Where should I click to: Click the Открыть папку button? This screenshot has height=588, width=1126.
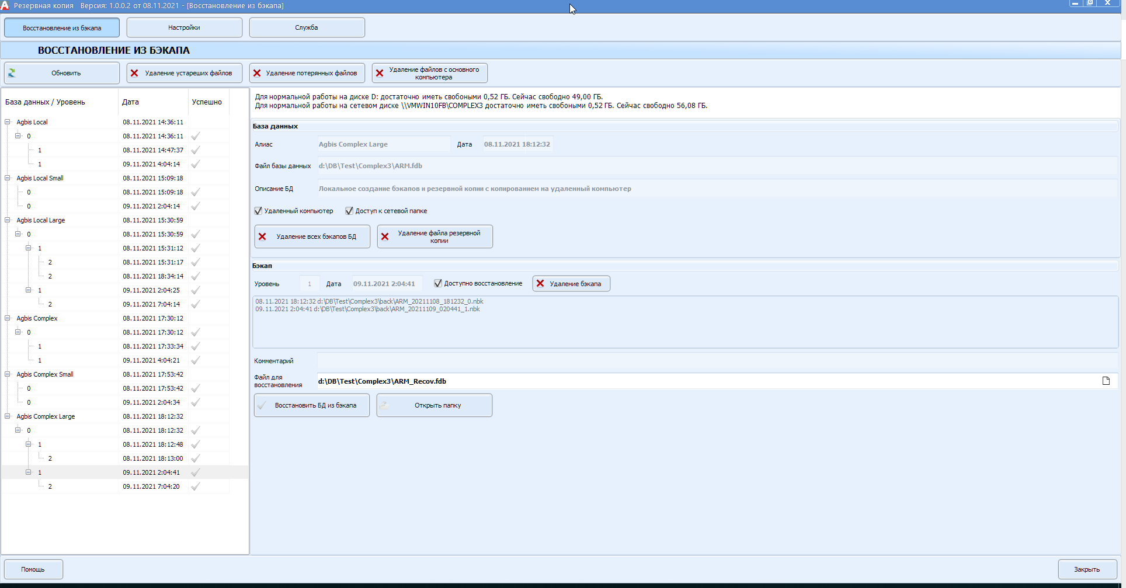(435, 405)
